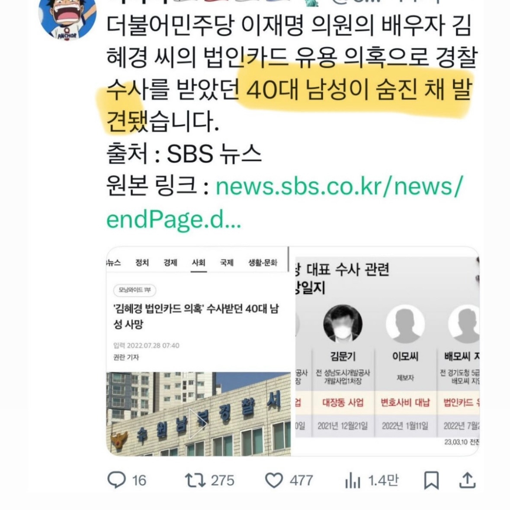Open the reply comment icon

point(116,480)
